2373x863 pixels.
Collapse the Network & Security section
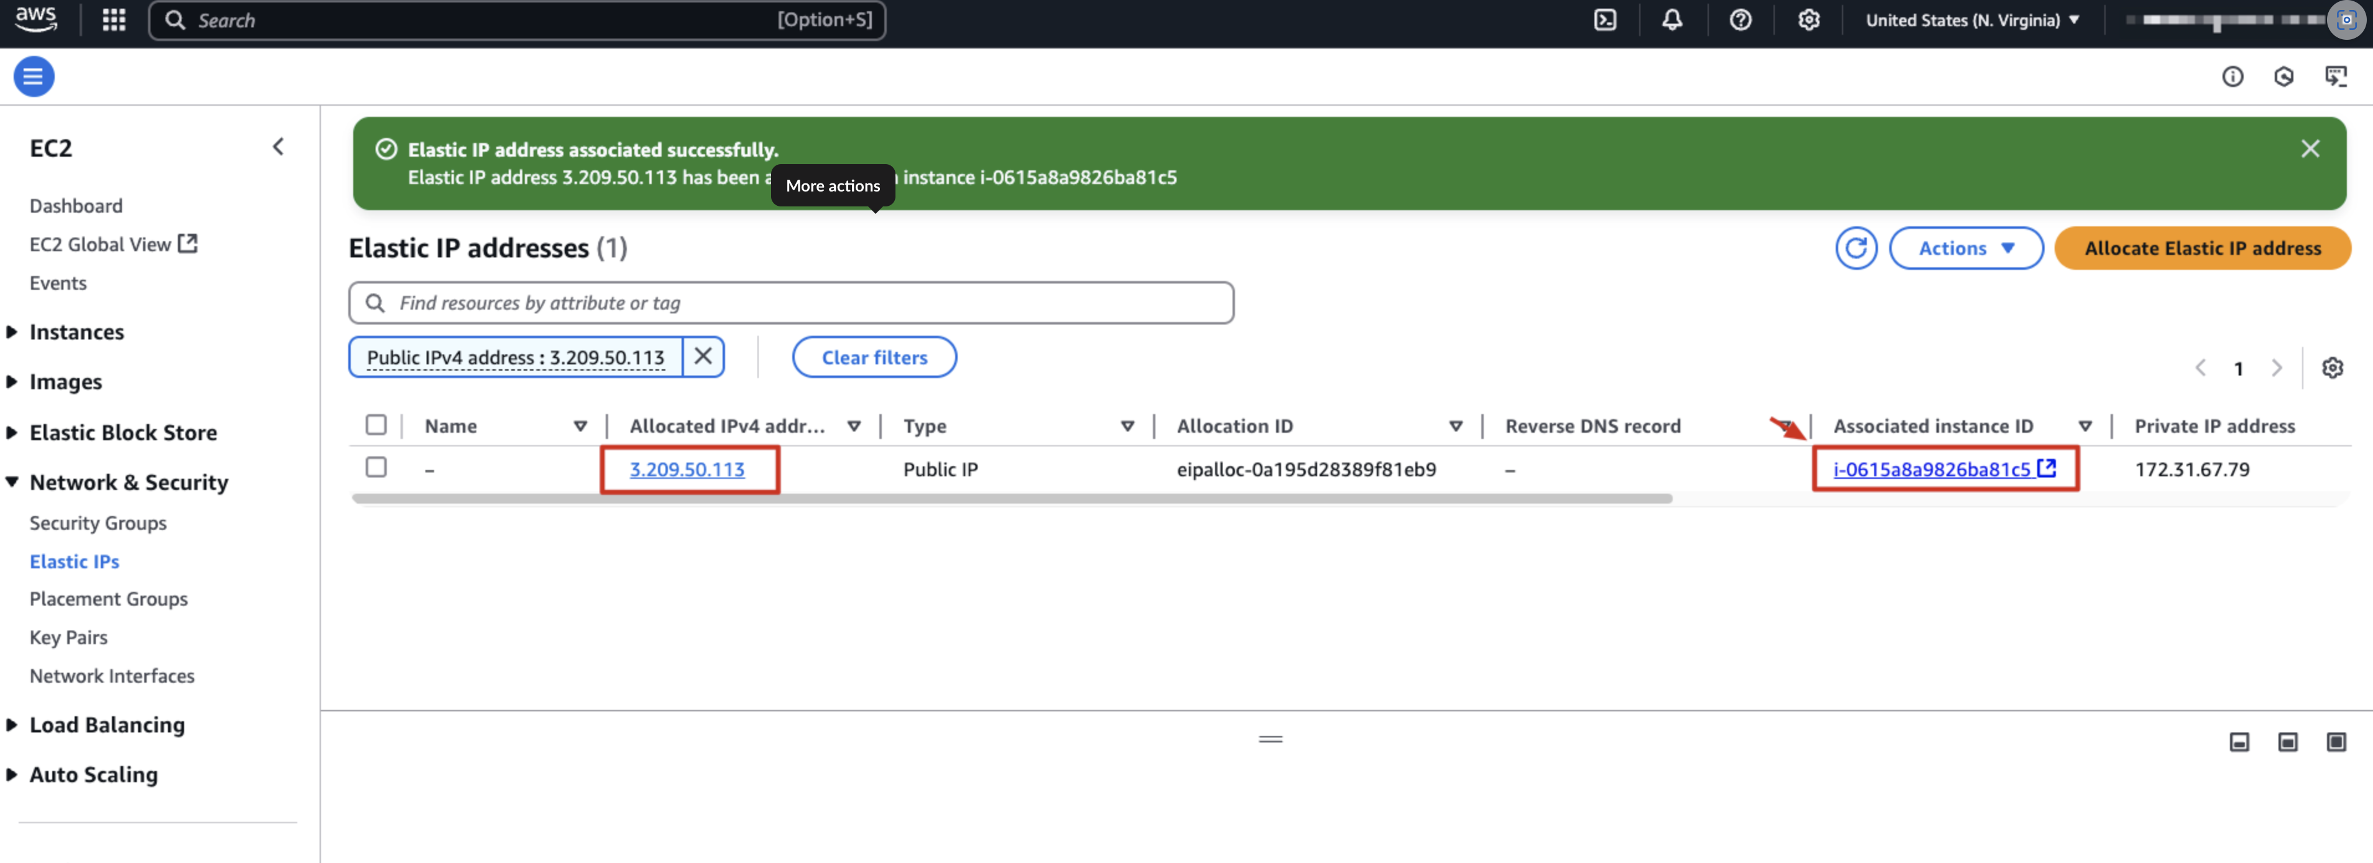pos(128,482)
